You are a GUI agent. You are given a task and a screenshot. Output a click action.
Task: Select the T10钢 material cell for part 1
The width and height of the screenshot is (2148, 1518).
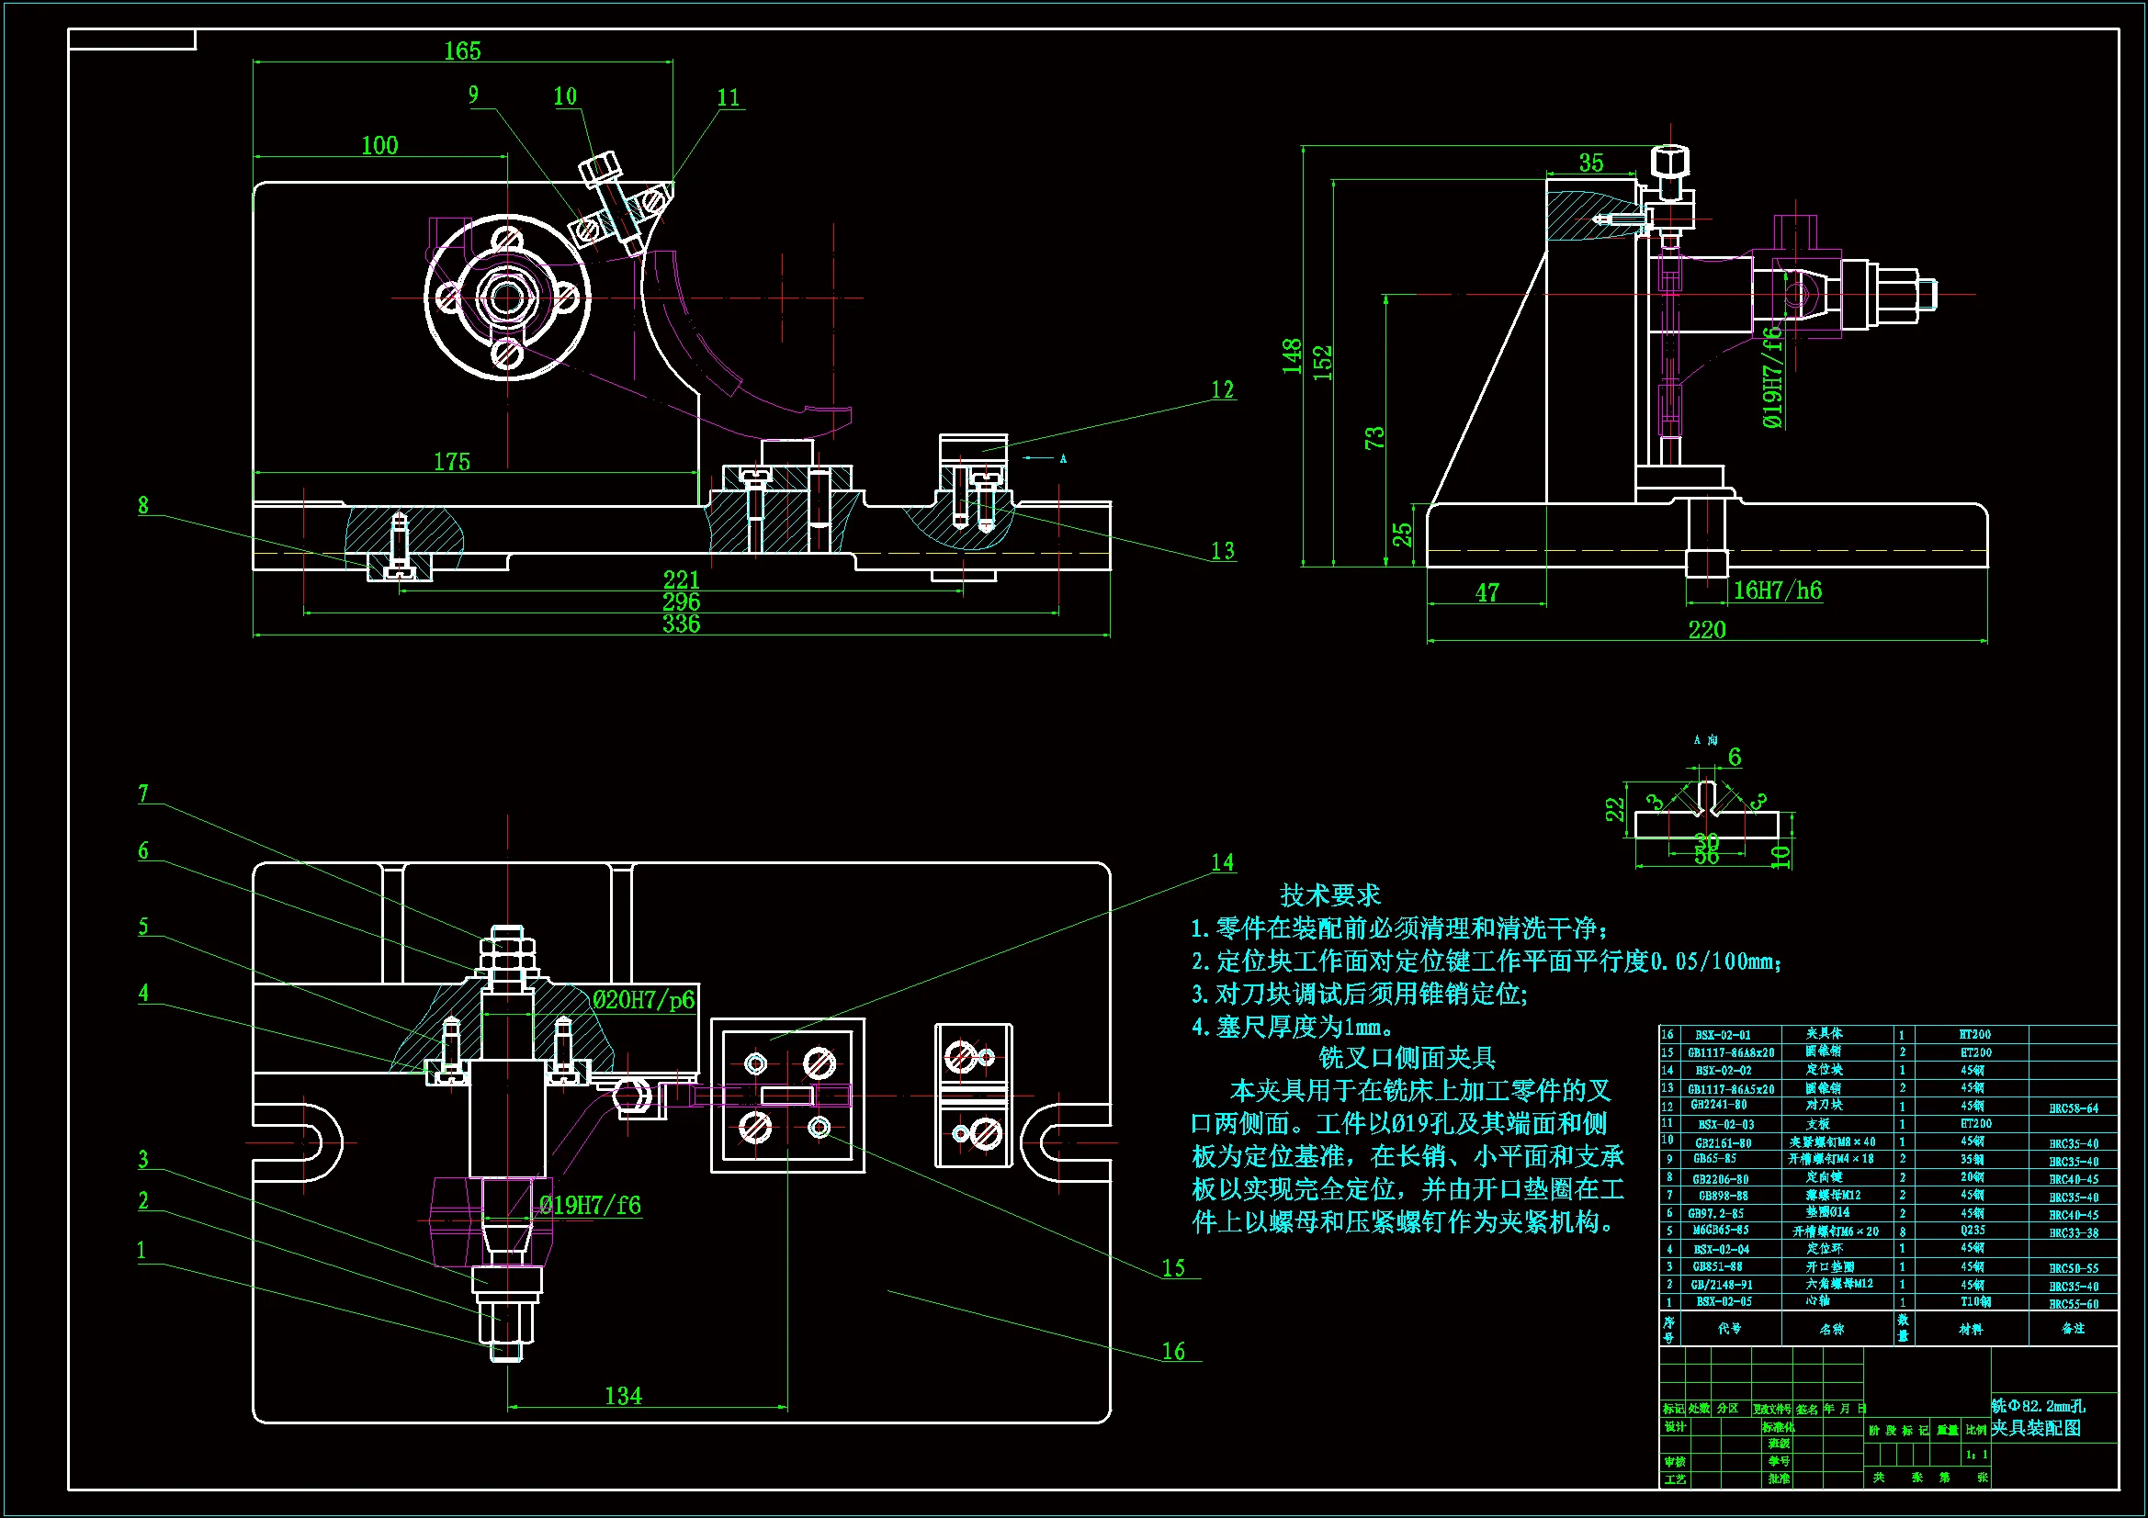[1975, 1302]
